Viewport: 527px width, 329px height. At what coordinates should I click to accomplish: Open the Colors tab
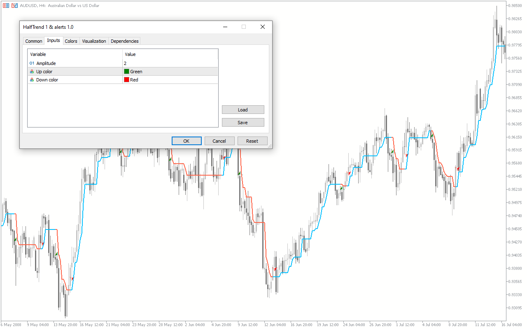point(71,41)
